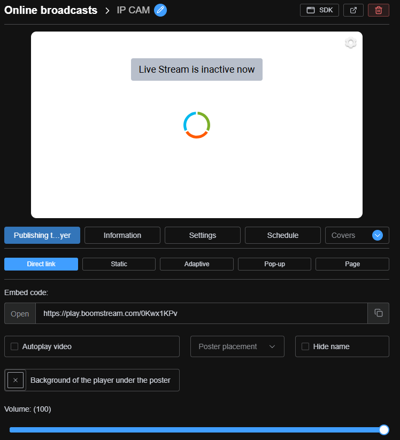Click the Volume slider handle
Image resolution: width=400 pixels, height=440 pixels.
(x=384, y=430)
